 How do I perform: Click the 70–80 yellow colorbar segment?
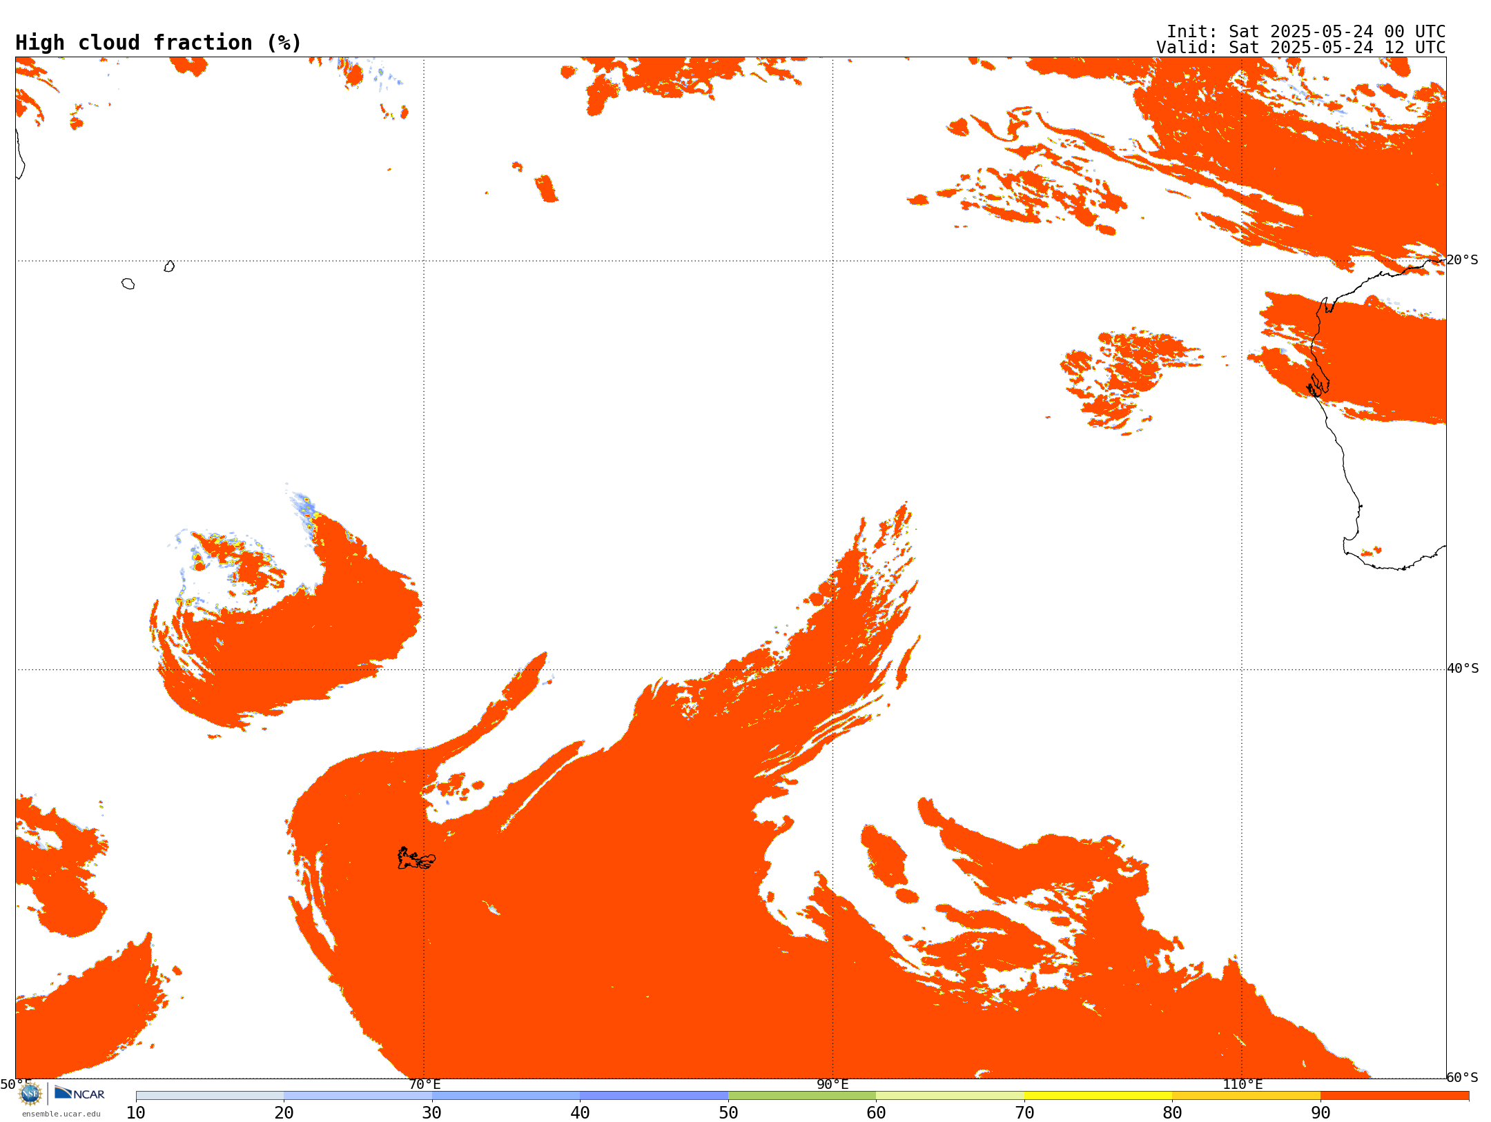[1098, 1096]
